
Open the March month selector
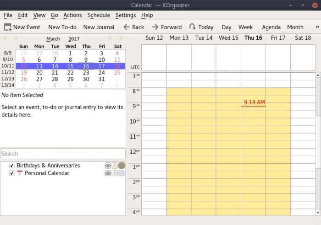(53, 39)
